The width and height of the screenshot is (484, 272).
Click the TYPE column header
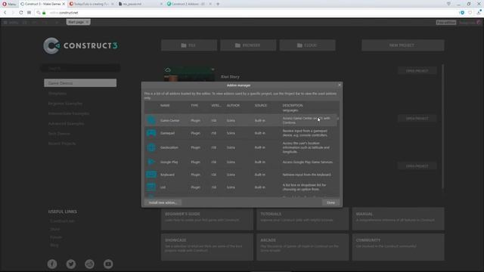pos(194,106)
